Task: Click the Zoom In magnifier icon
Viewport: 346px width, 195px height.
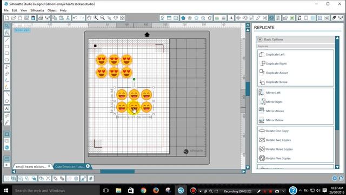Action: [x=96, y=18]
